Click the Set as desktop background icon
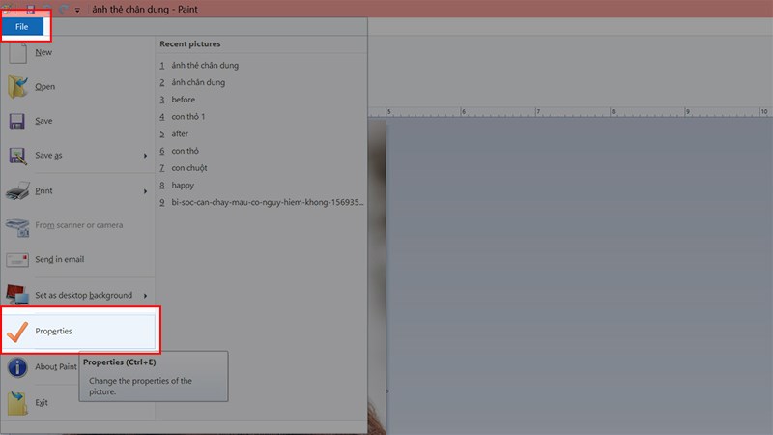The height and width of the screenshot is (435, 773). point(17,294)
